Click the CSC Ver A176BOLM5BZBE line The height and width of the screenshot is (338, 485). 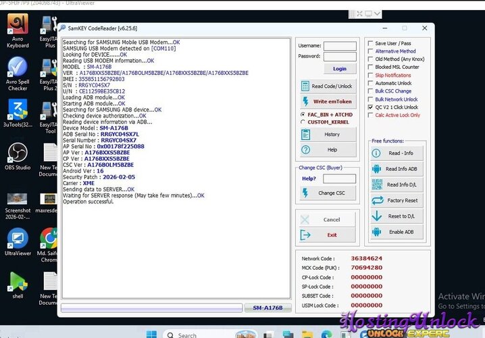[99, 165]
